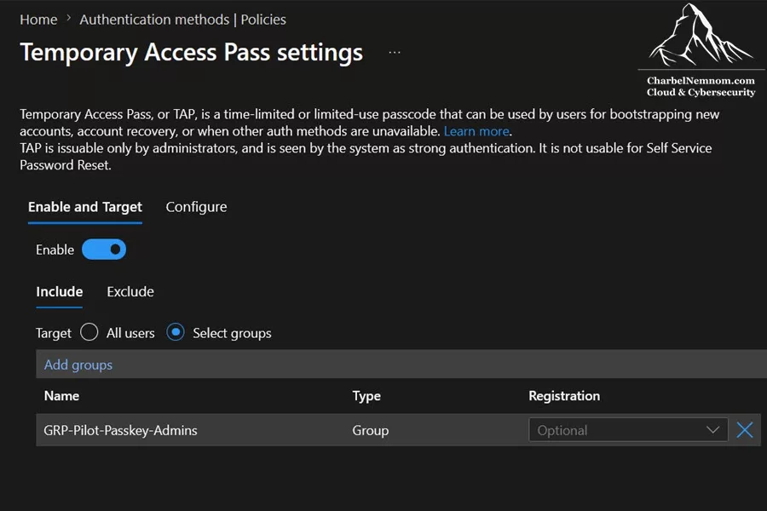Screen dimensions: 767x511
Task: Switch to the Configure tab
Action: [196, 207]
